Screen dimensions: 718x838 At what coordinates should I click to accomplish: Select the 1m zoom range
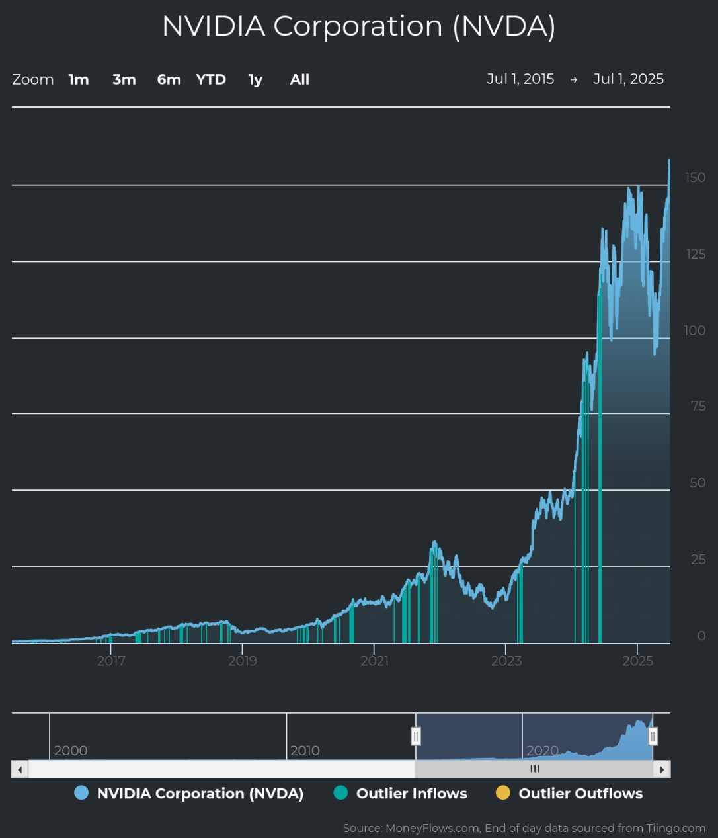click(79, 79)
